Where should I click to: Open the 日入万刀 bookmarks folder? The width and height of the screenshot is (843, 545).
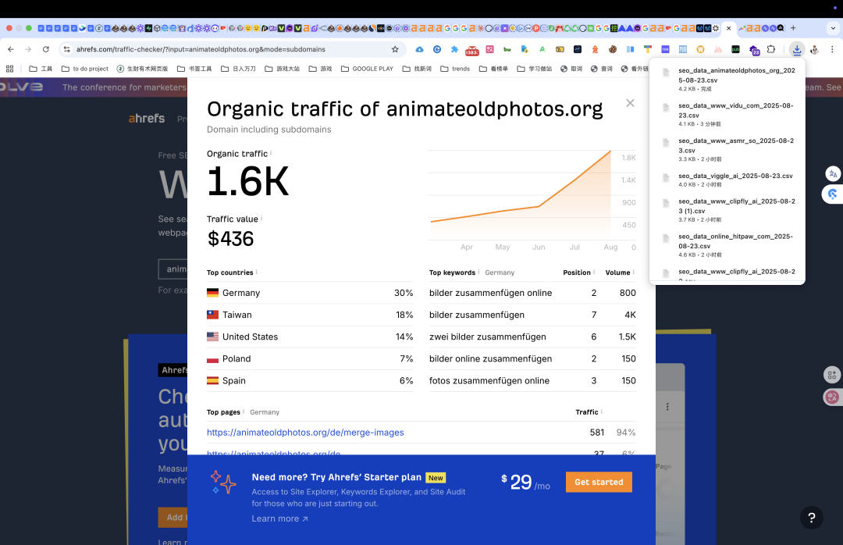coord(238,69)
